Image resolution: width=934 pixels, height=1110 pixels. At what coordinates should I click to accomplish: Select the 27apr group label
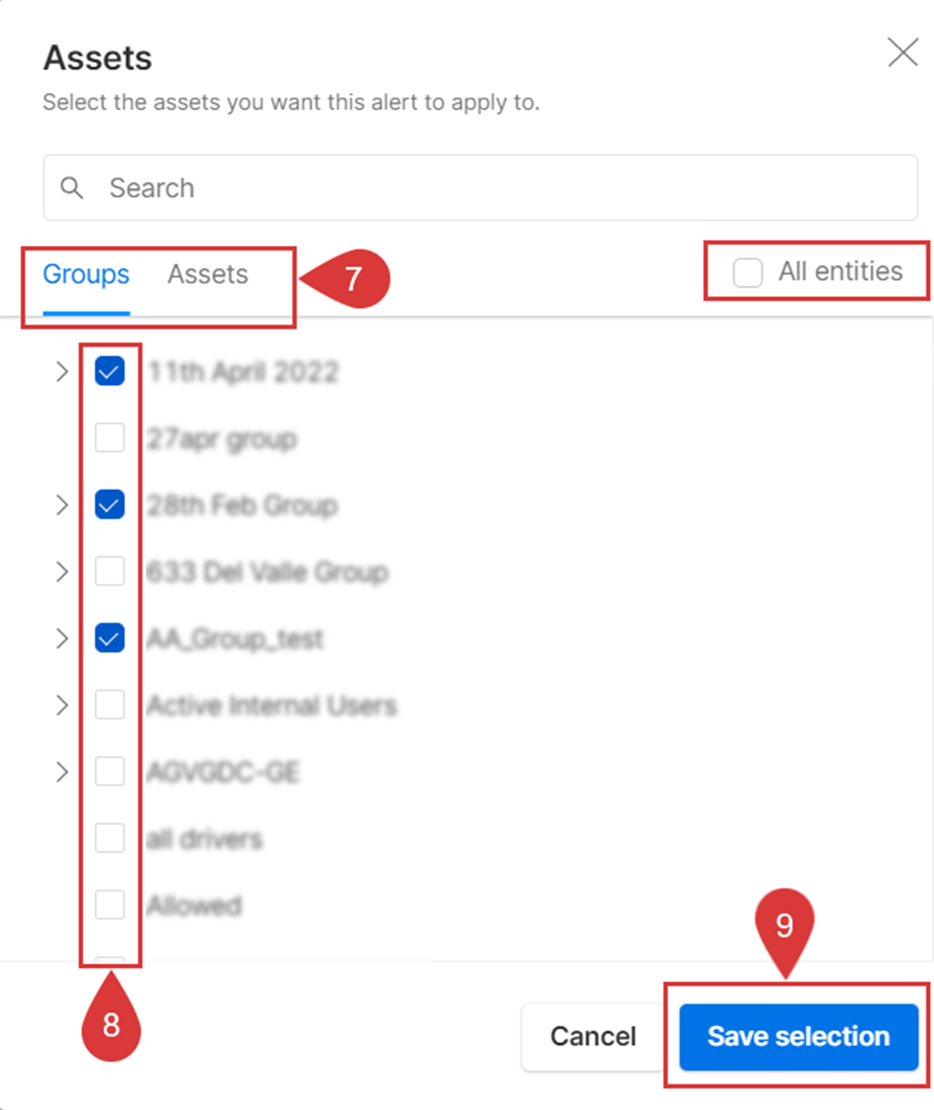pyautogui.click(x=222, y=439)
